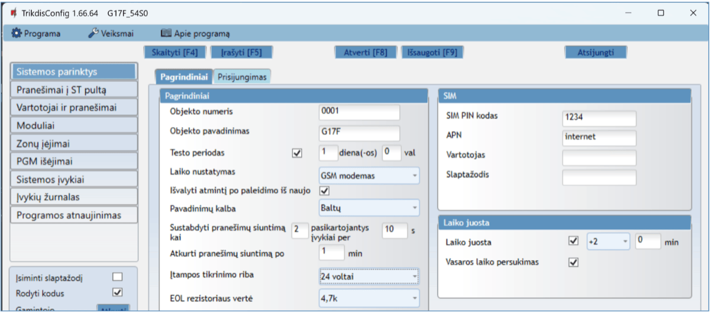Toggle Išvalyti atmintį po paleidimo checkbox

[324, 191]
